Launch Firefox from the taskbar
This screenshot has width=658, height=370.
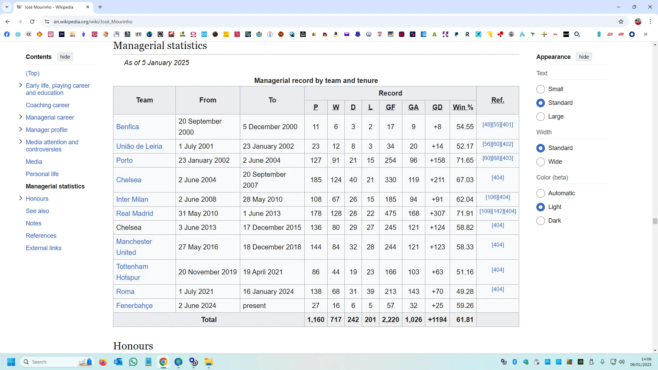pyautogui.click(x=103, y=362)
